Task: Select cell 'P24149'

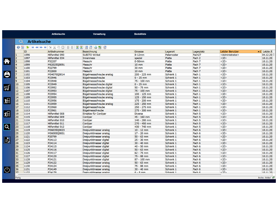Action: tap(65, 169)
